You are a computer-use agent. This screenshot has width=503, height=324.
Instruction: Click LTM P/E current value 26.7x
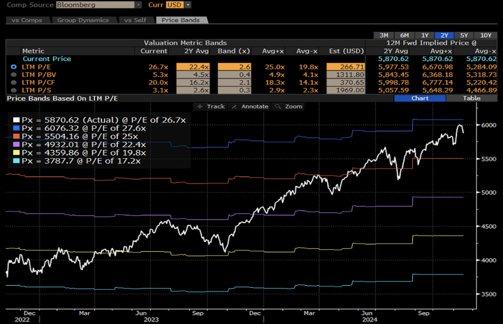[x=158, y=67]
